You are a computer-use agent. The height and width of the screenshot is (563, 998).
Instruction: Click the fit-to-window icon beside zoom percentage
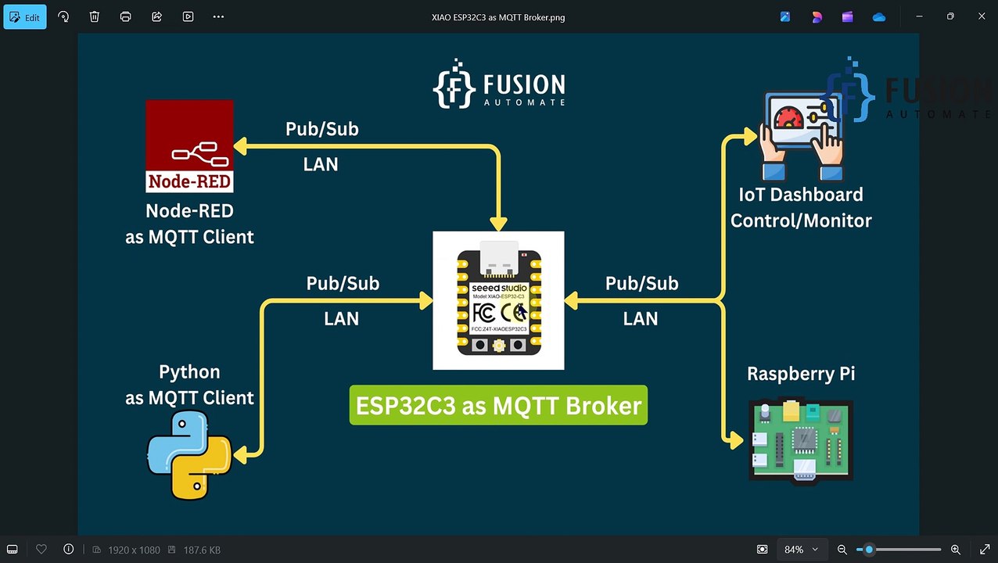[763, 550]
